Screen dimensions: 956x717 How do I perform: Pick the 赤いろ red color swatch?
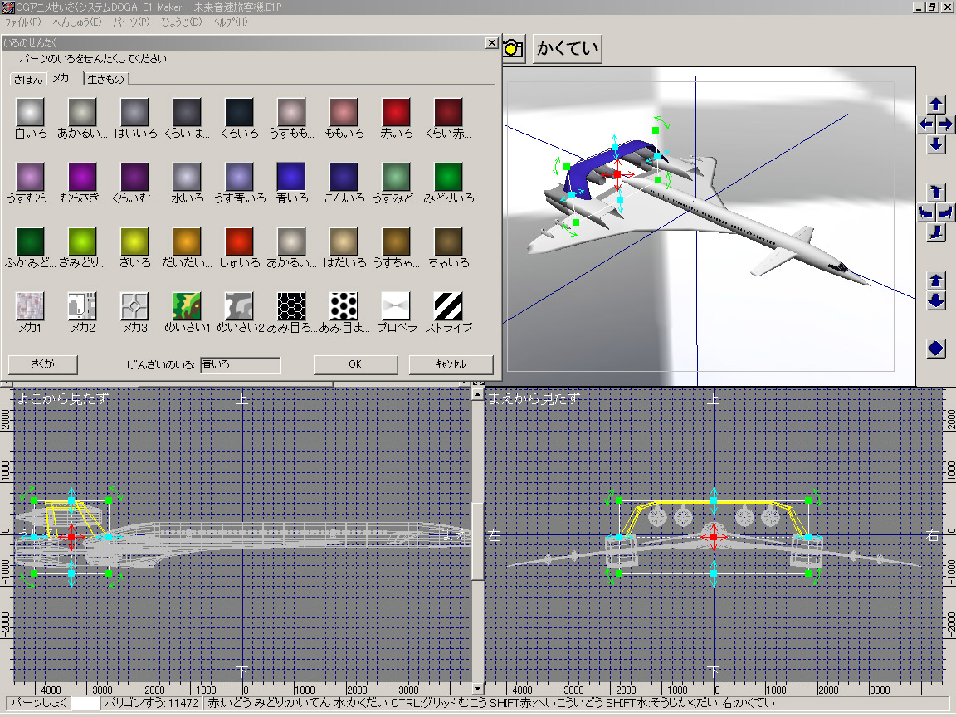click(x=396, y=112)
